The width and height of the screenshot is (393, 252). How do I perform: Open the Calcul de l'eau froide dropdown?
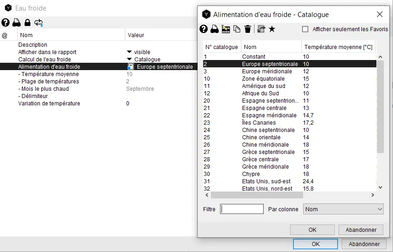pos(129,60)
